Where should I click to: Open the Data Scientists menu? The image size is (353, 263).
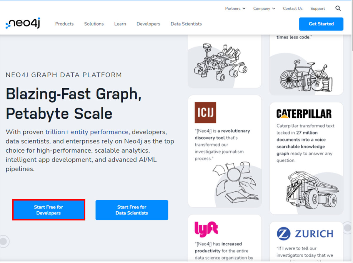[x=186, y=24]
